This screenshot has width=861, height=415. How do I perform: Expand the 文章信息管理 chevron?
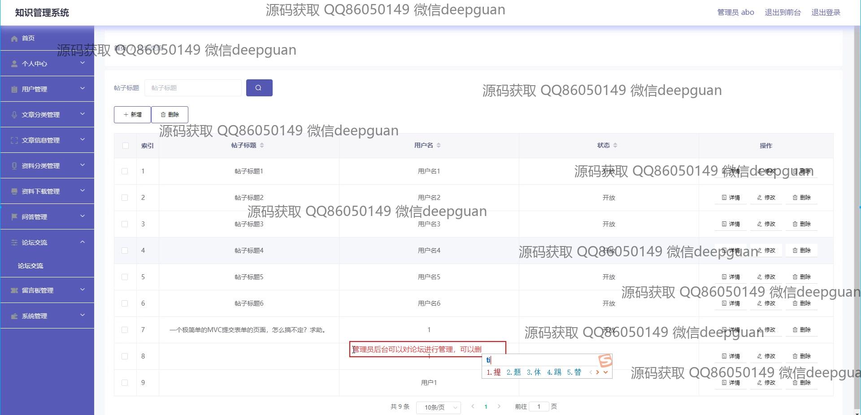pyautogui.click(x=83, y=140)
